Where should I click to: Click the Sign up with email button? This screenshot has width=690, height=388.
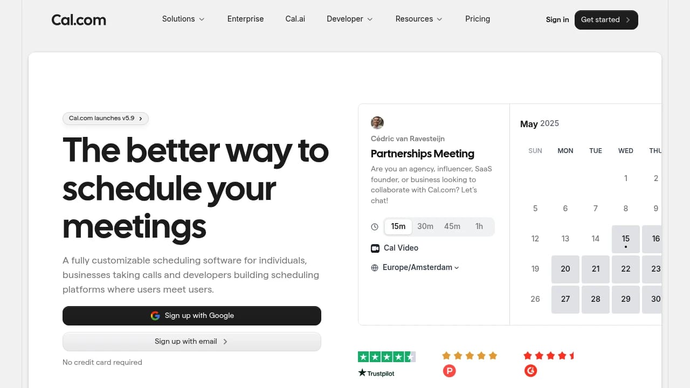tap(191, 341)
